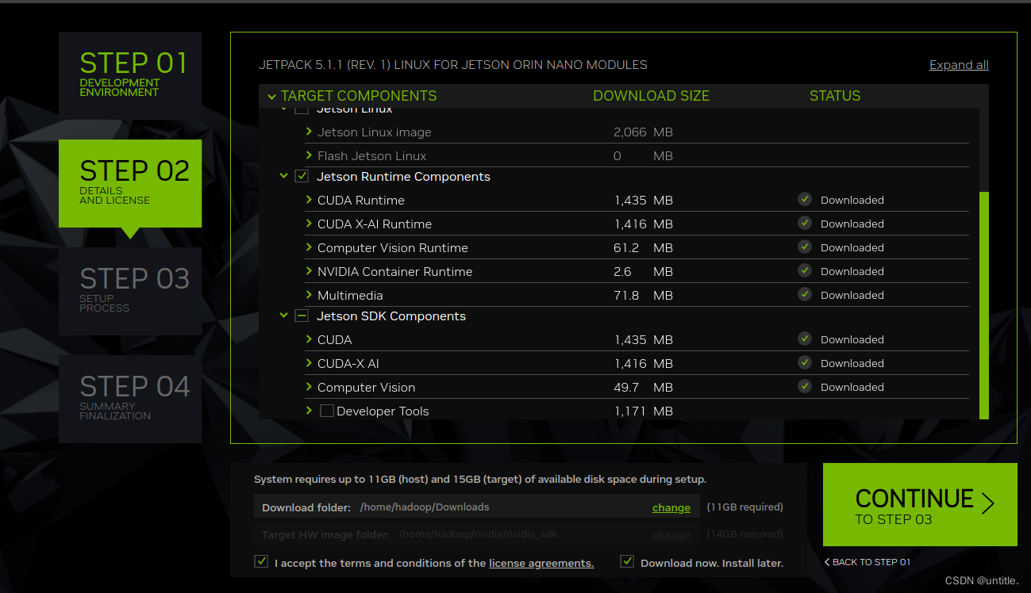
Task: Expand the CUDA Runtime row chevron
Action: (x=309, y=200)
